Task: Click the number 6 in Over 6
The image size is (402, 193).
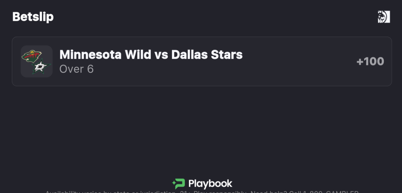Action: click(90, 69)
